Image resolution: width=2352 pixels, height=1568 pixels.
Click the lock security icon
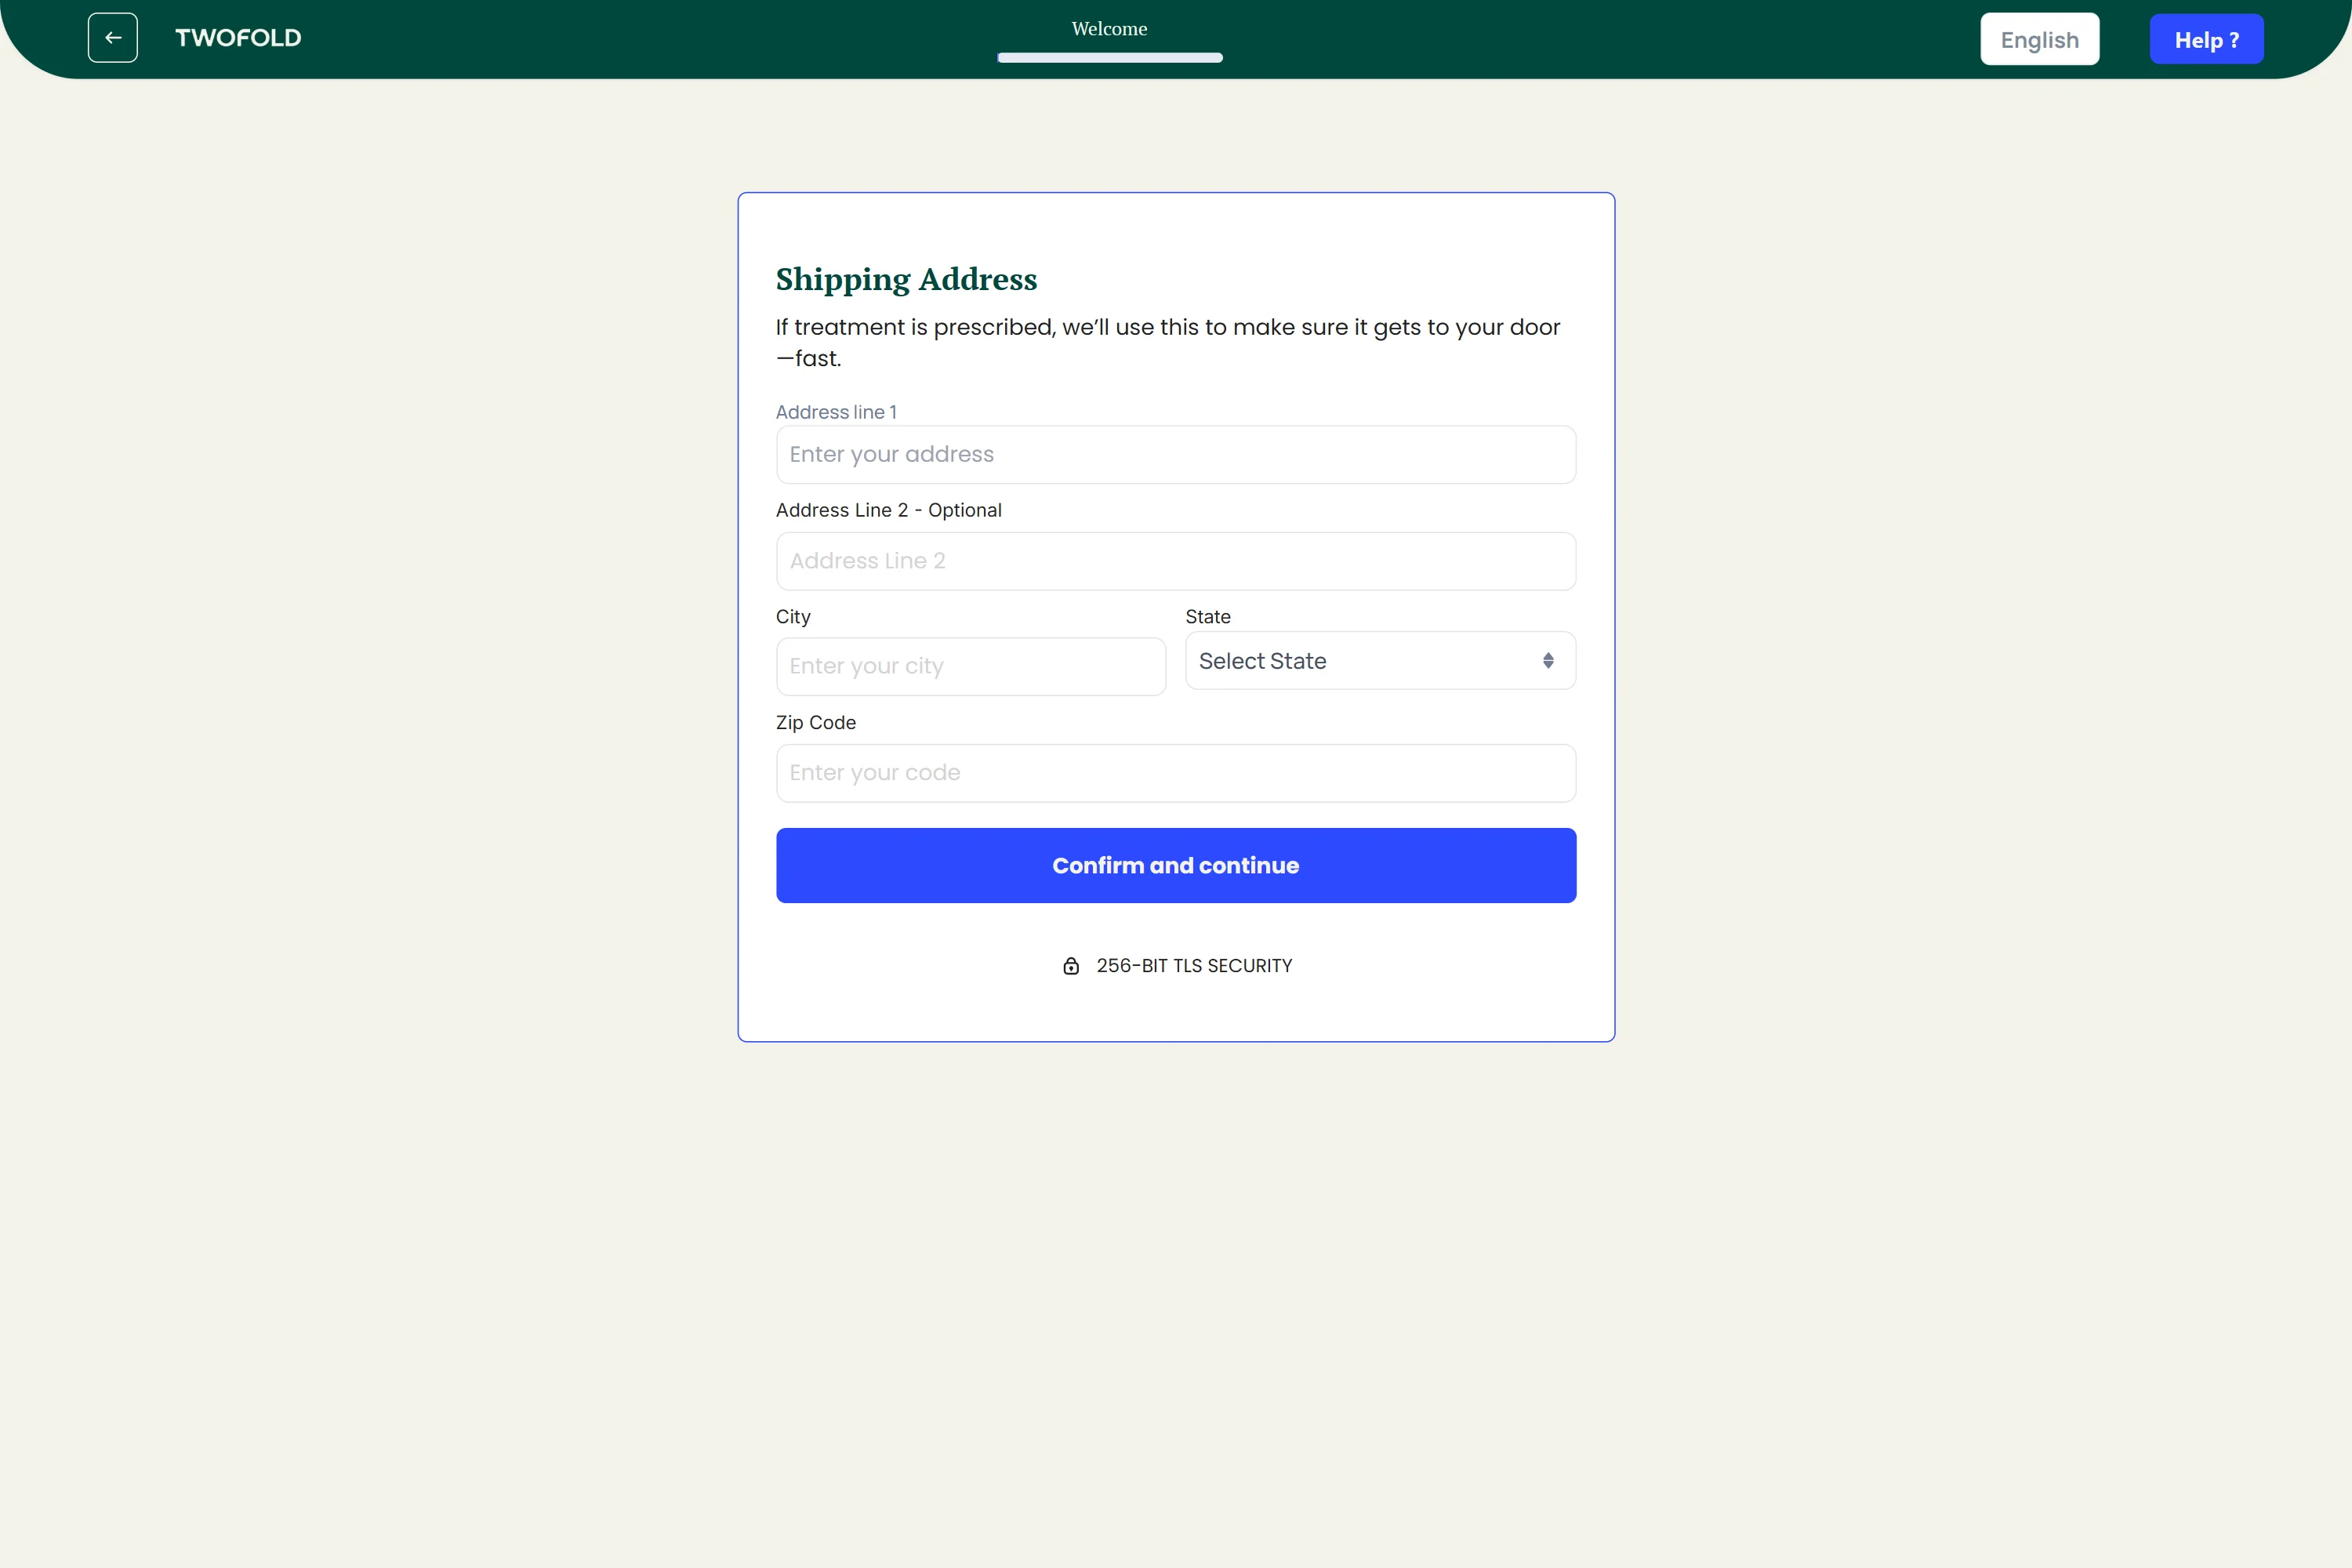click(x=1071, y=966)
